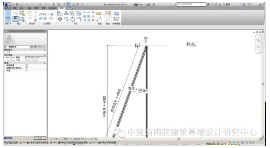270x148 pixels.
Task: Collapse the 约束 properties section
Action: coord(45,50)
